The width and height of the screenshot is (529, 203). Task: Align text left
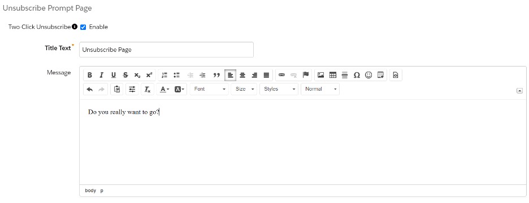coord(231,75)
